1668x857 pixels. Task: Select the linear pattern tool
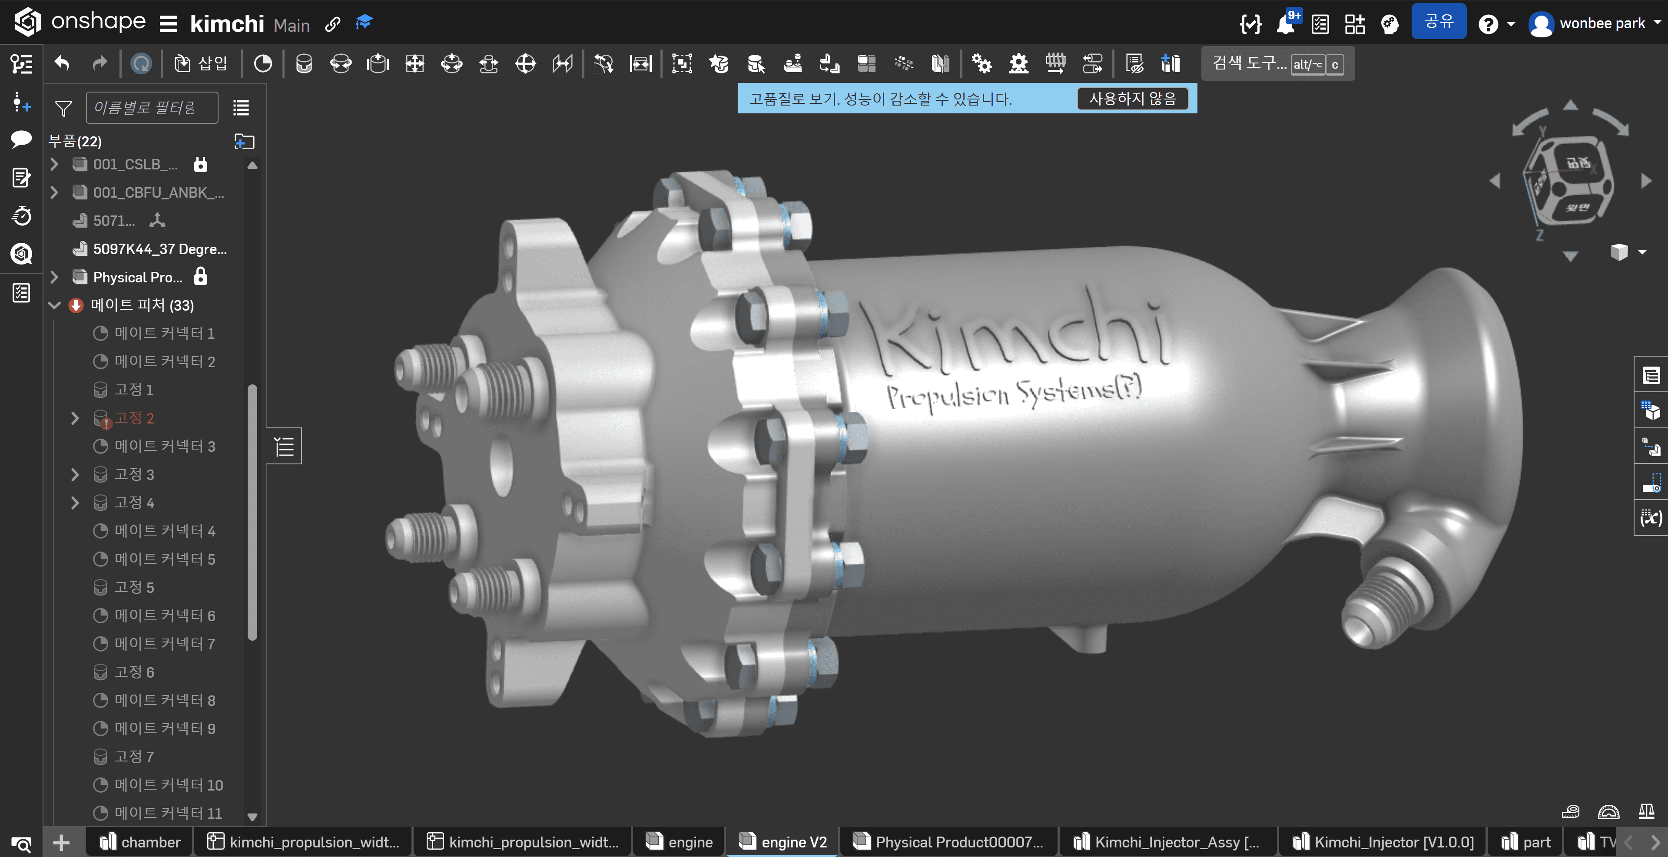866,63
